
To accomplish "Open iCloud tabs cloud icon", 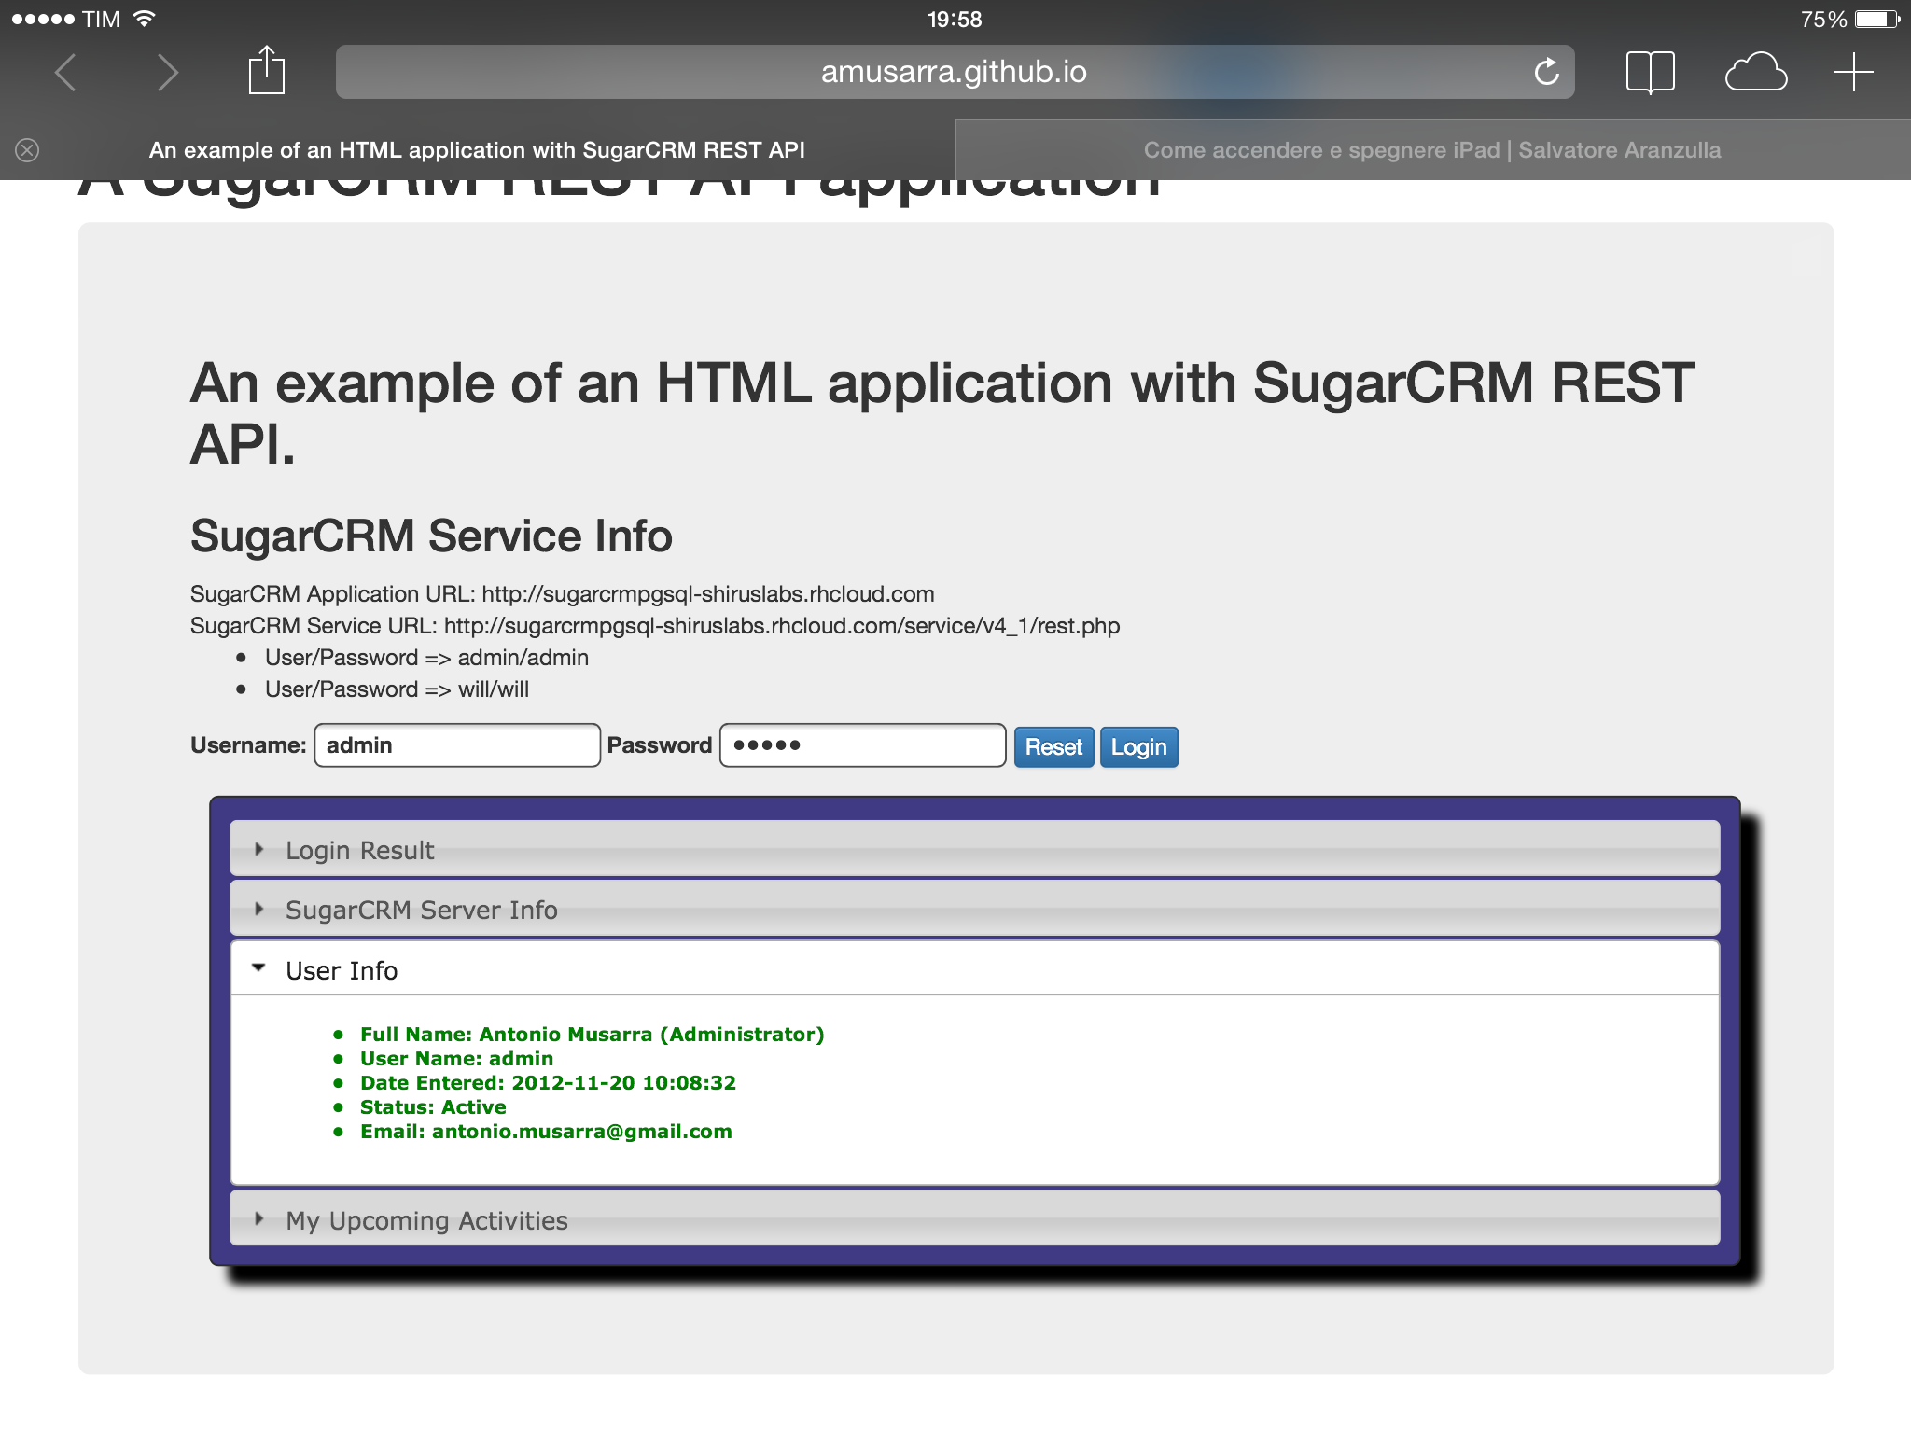I will [1755, 73].
